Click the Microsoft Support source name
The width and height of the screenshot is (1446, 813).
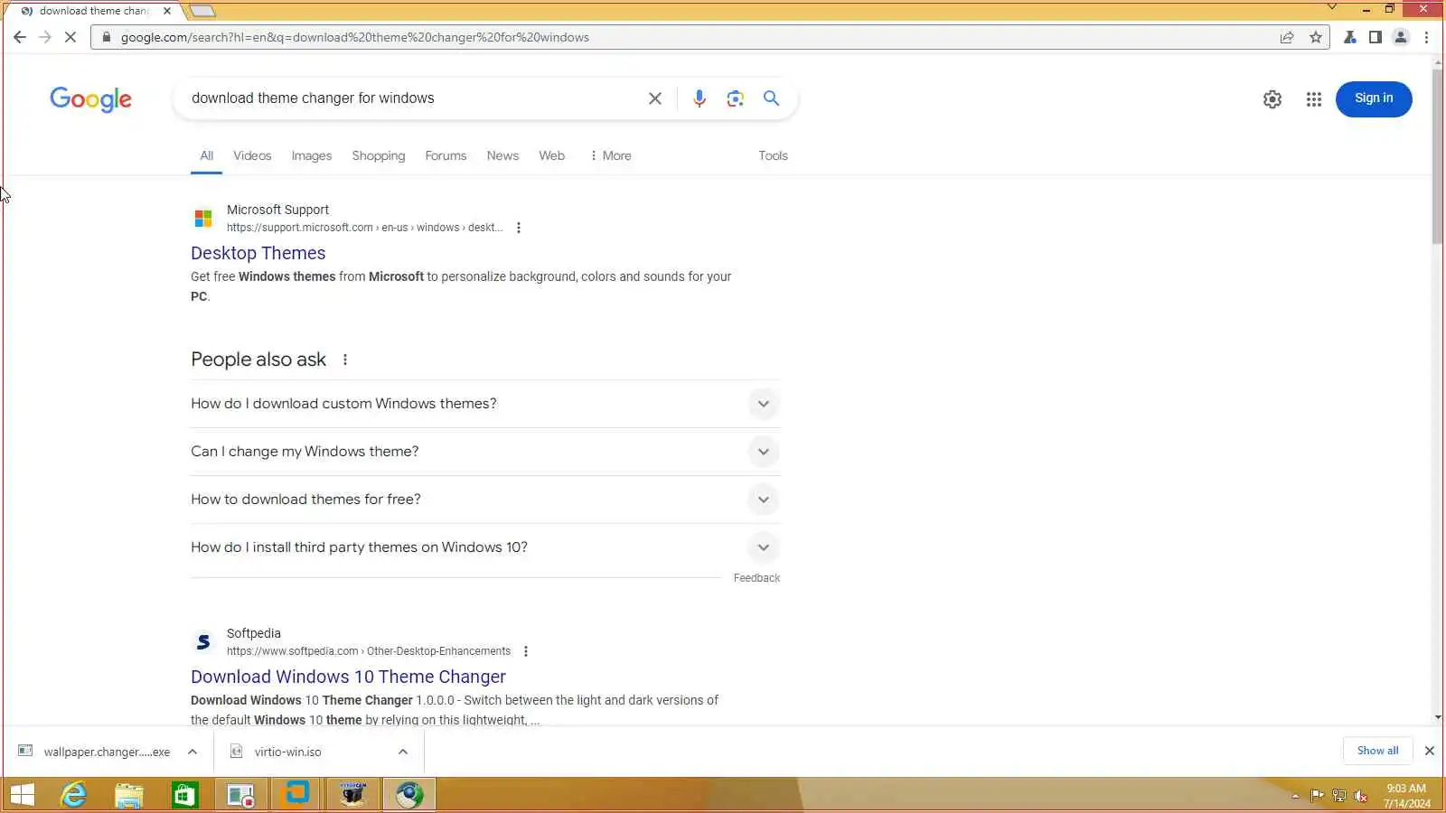coord(277,210)
